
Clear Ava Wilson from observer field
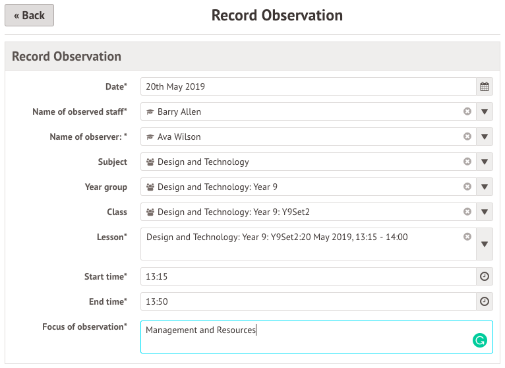(x=467, y=137)
